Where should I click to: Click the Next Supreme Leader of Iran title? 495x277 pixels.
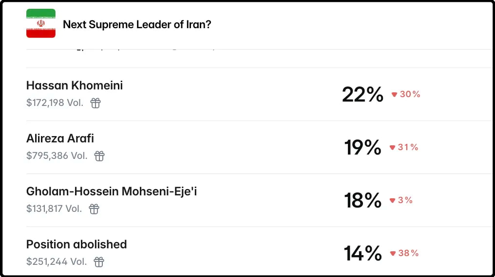tap(137, 24)
